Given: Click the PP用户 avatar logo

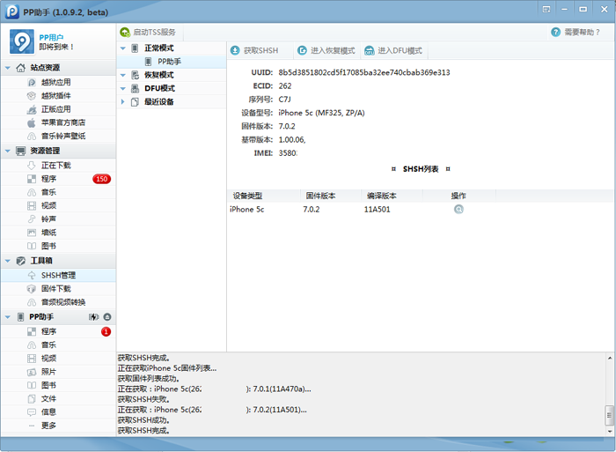Looking at the screenshot, I should coord(22,41).
